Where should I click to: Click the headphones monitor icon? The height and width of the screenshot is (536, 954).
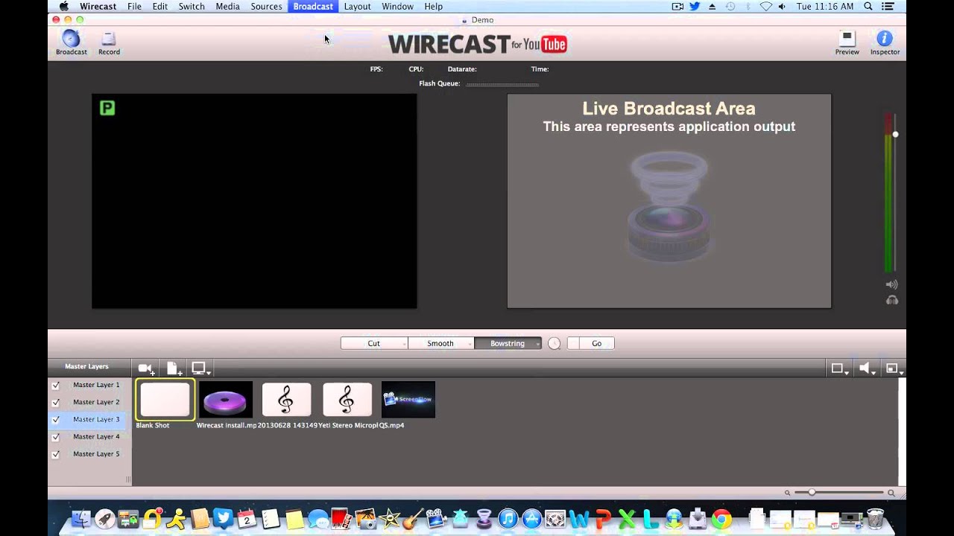pyautogui.click(x=891, y=300)
